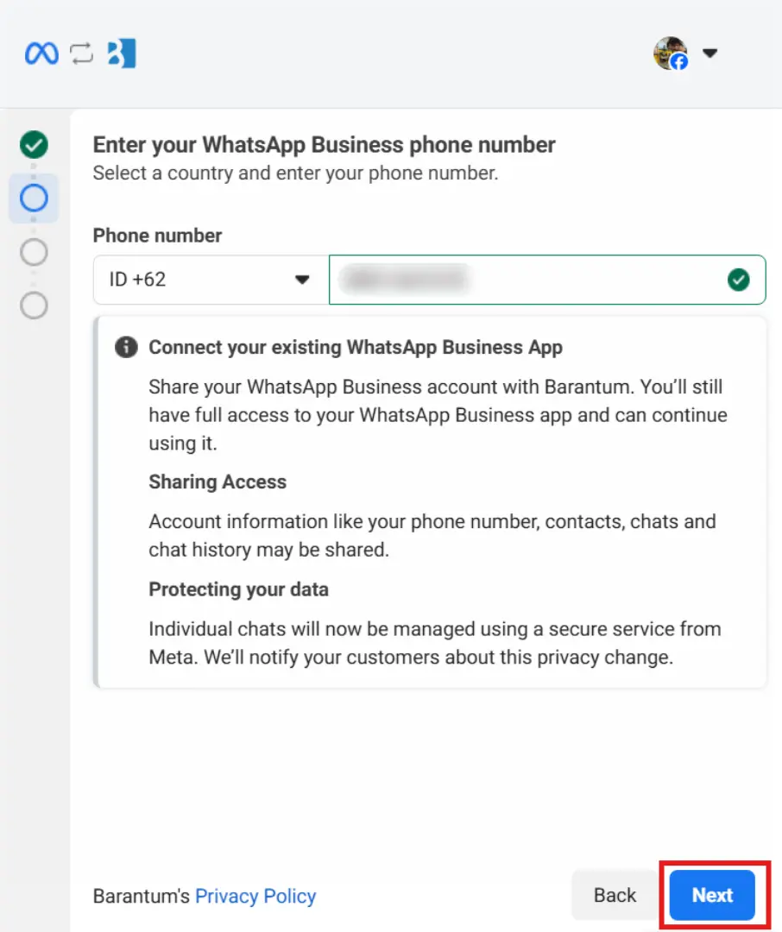Go back using the Back button
782x932 pixels.
[x=615, y=895]
